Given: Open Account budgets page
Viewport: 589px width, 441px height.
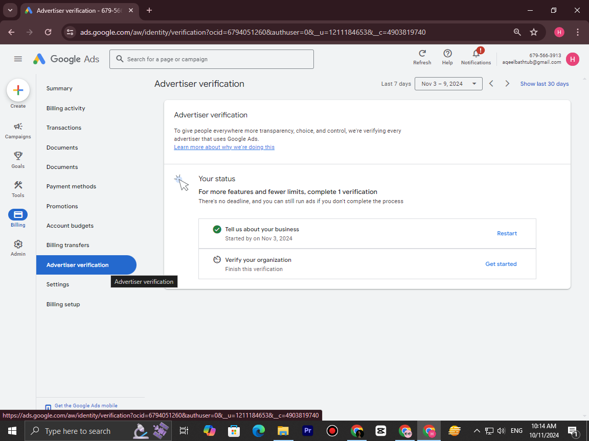Looking at the screenshot, I should coord(70,226).
